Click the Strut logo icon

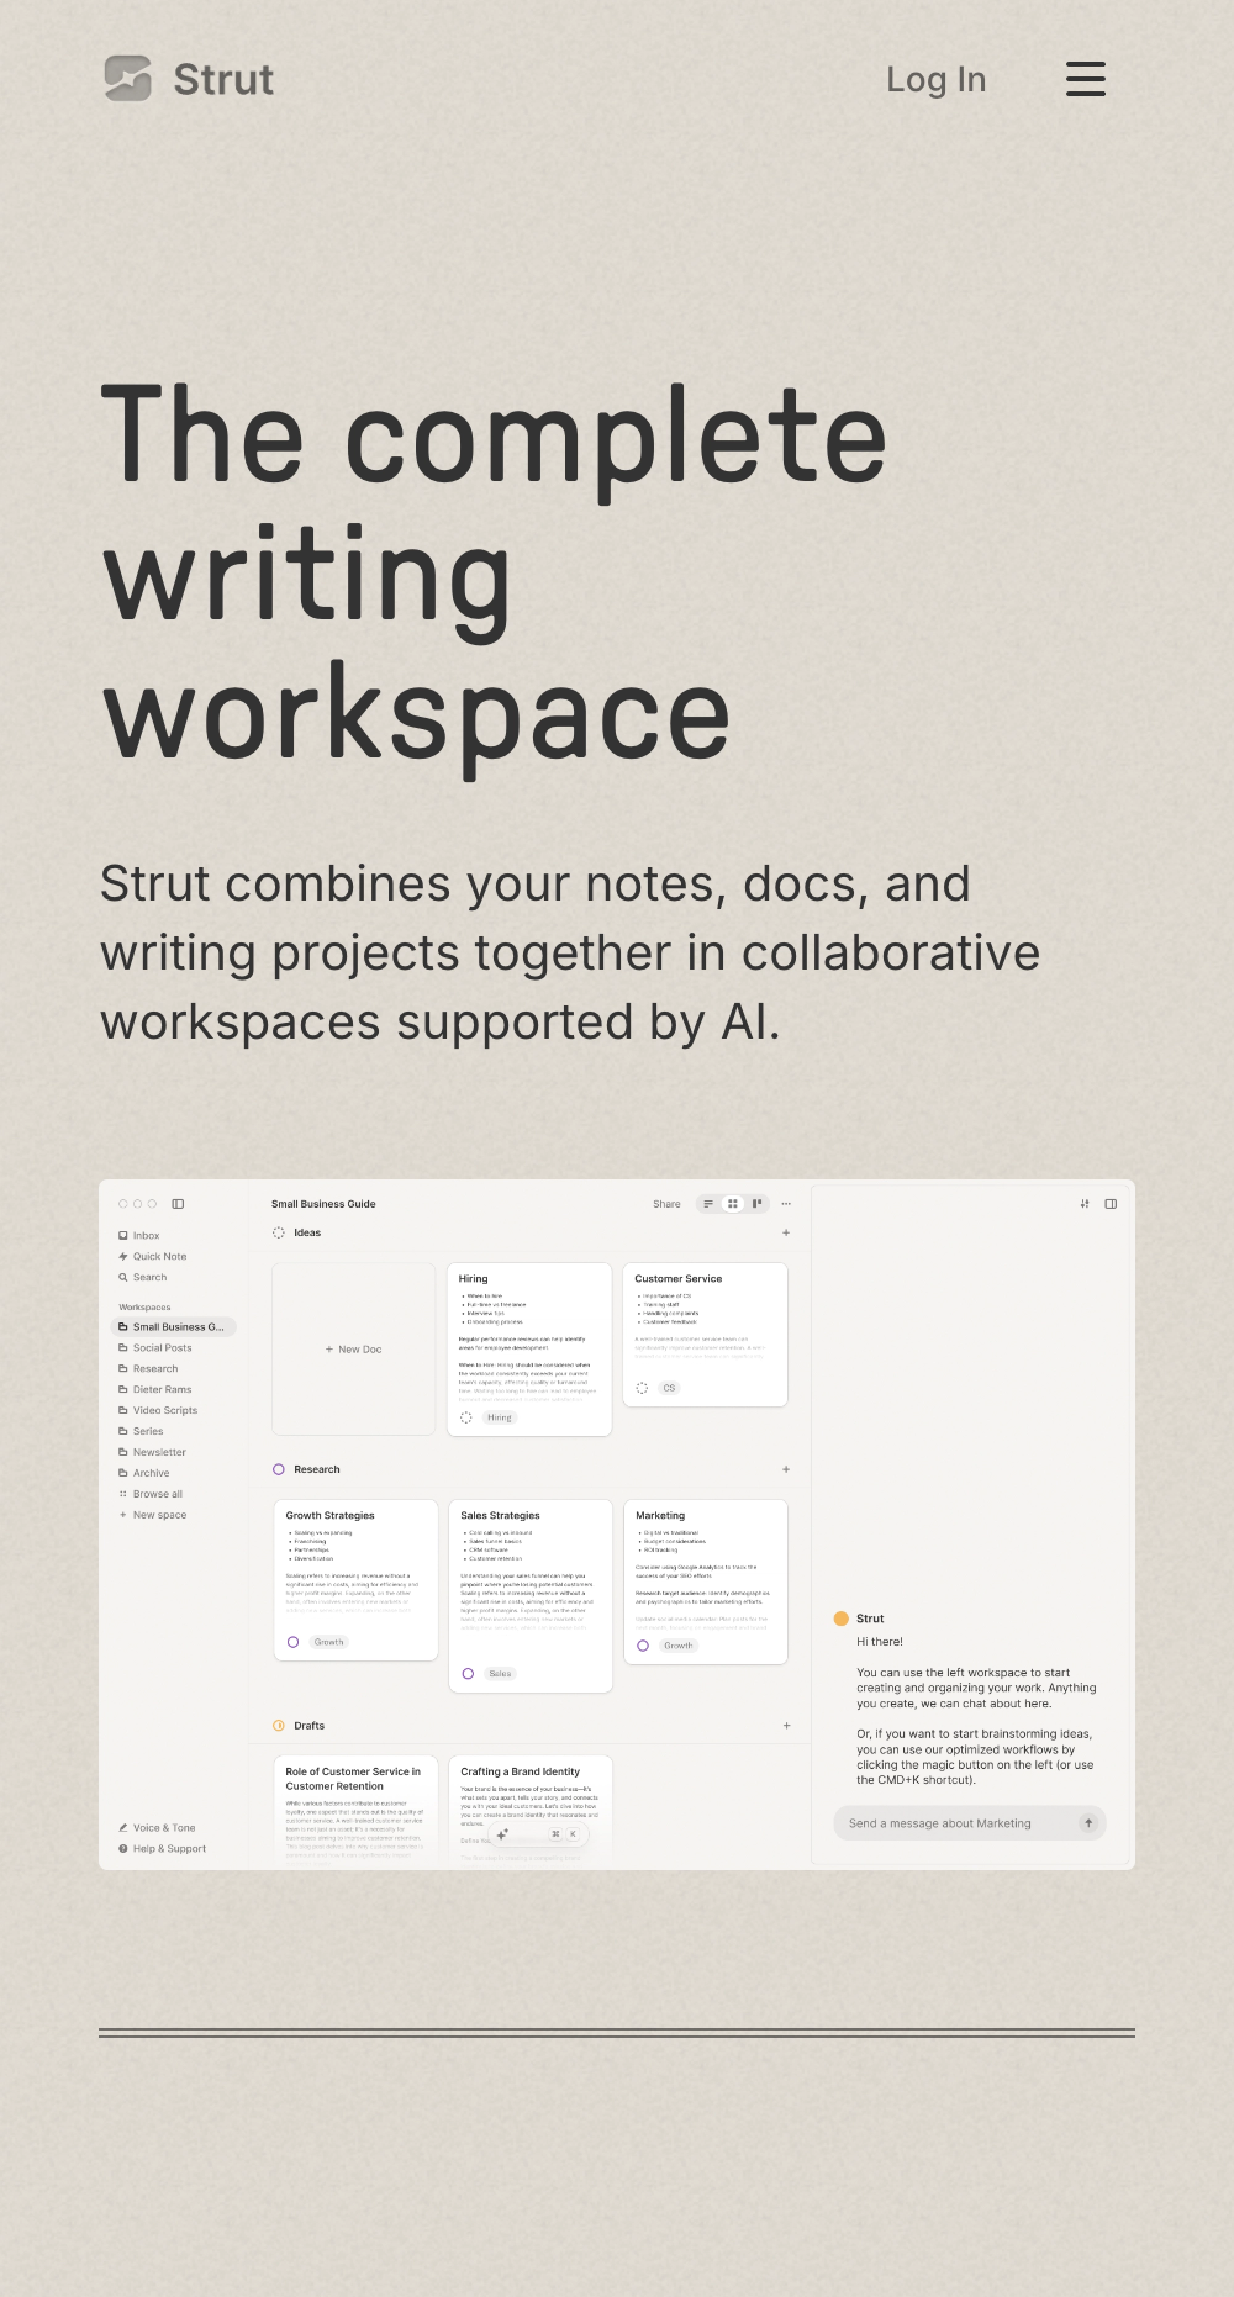[128, 78]
